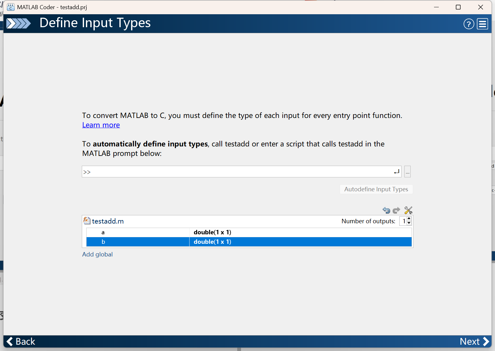The image size is (495, 351).
Task: Click the Number of outputs value field
Action: (x=403, y=221)
